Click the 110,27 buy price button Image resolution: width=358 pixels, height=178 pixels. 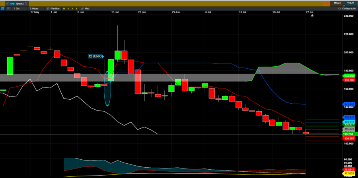click(350, 3)
